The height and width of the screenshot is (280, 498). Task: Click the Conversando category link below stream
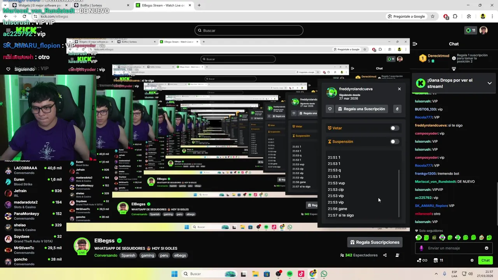click(x=106, y=255)
